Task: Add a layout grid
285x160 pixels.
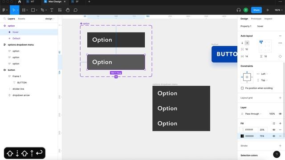Action: pos(280,98)
